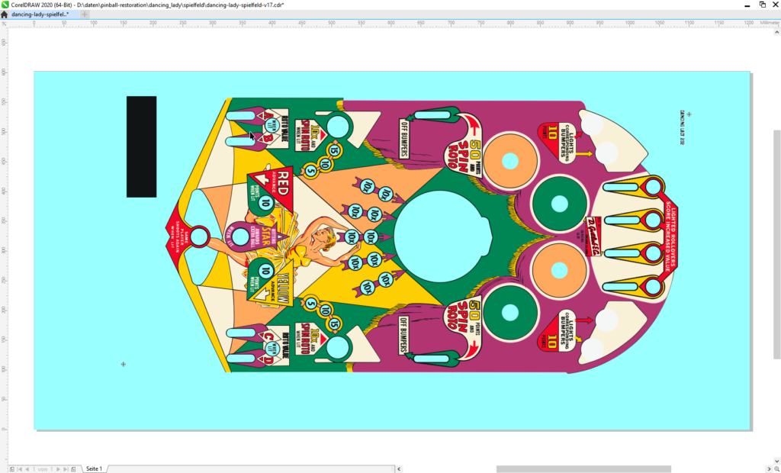The width and height of the screenshot is (781, 473).
Task: Jump to the first page
Action: pyautogui.click(x=20, y=469)
